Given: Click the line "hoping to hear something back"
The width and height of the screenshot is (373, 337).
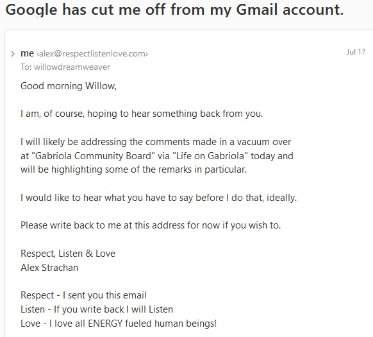Looking at the screenshot, I should 142,114.
